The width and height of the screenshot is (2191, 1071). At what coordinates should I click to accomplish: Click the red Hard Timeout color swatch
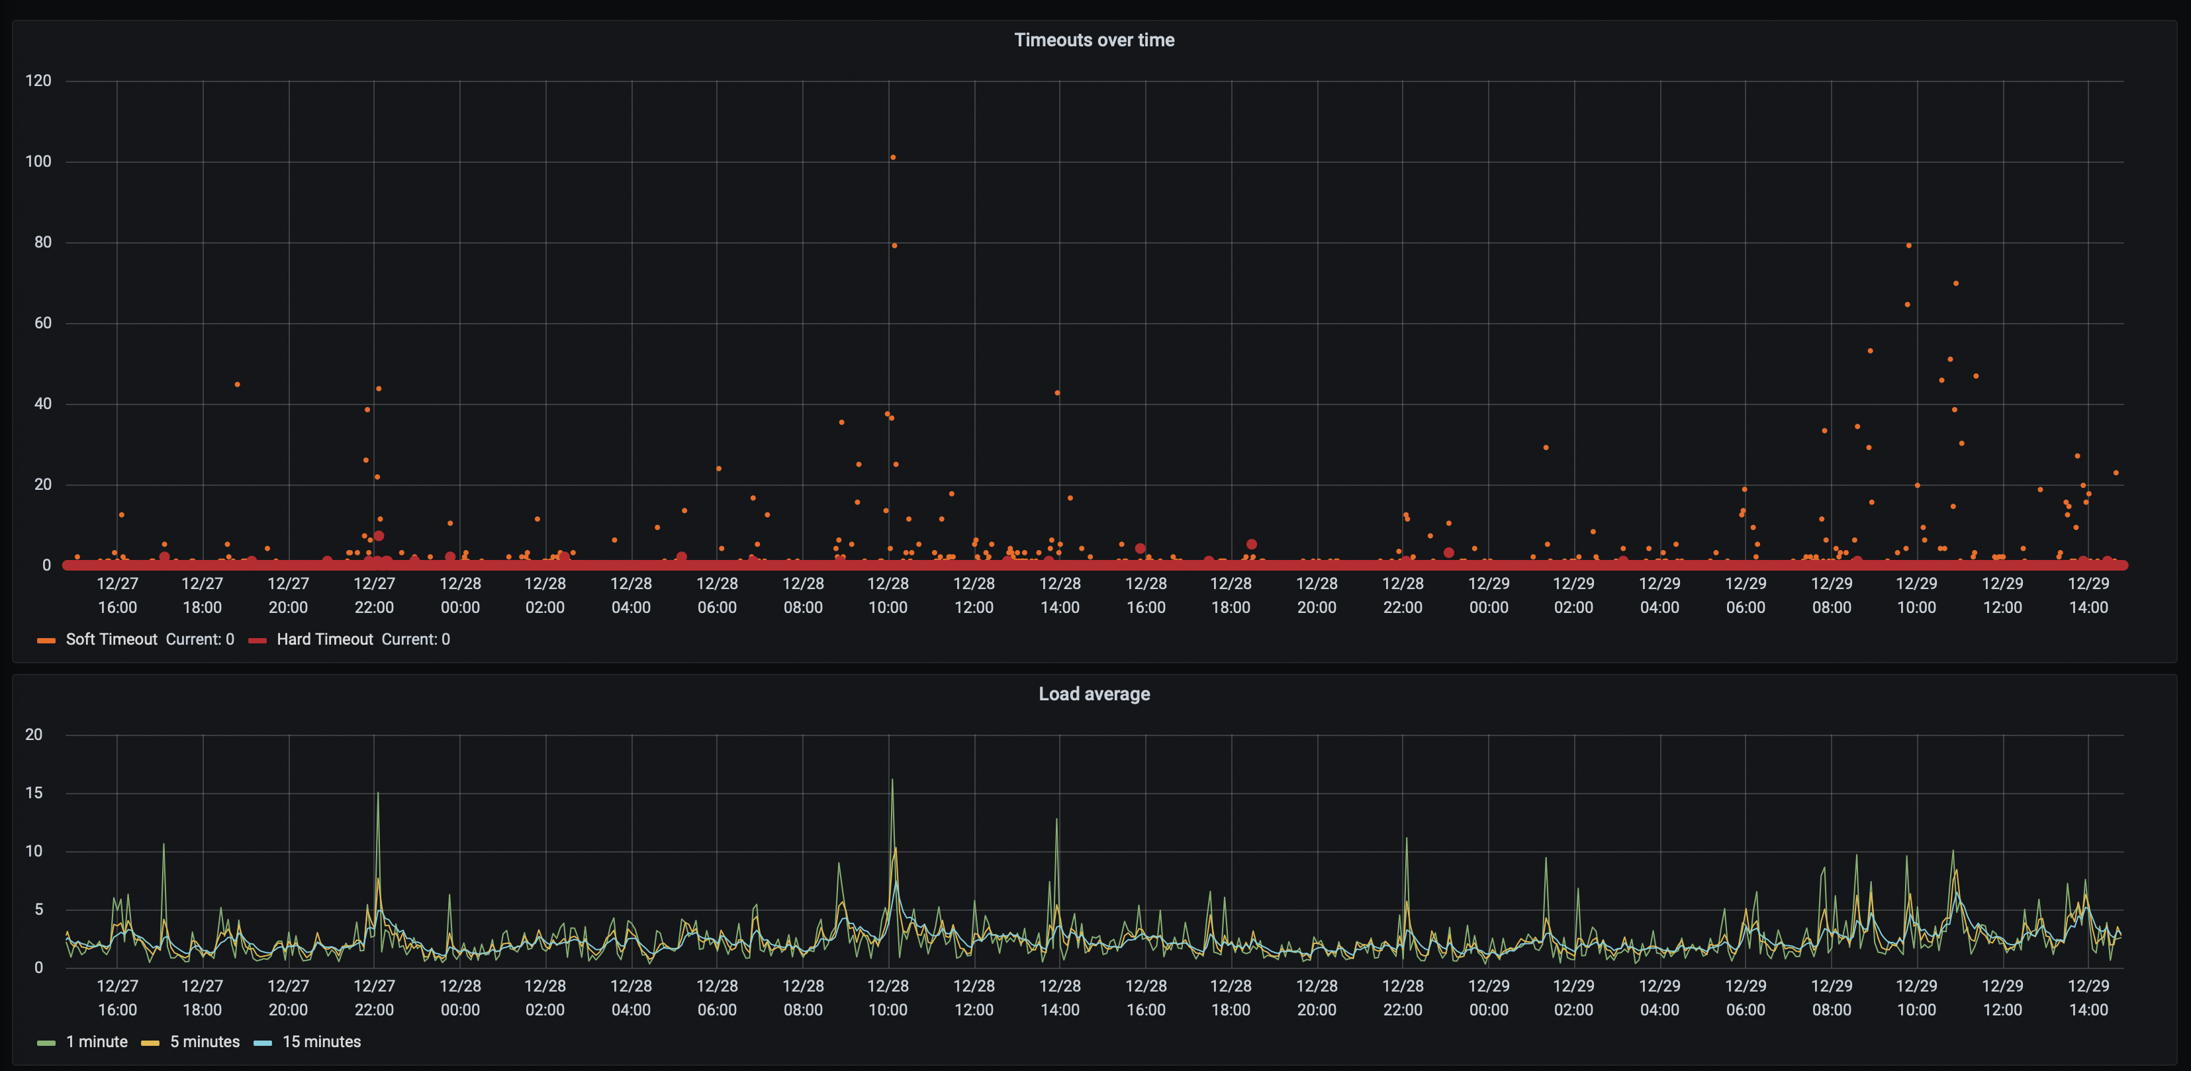coord(257,641)
